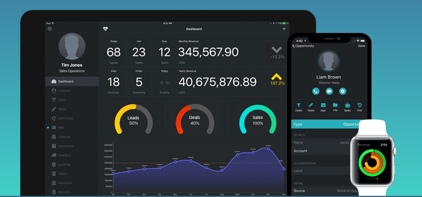Tap the Account field on phone
The image size is (422, 197).
pos(322,151)
